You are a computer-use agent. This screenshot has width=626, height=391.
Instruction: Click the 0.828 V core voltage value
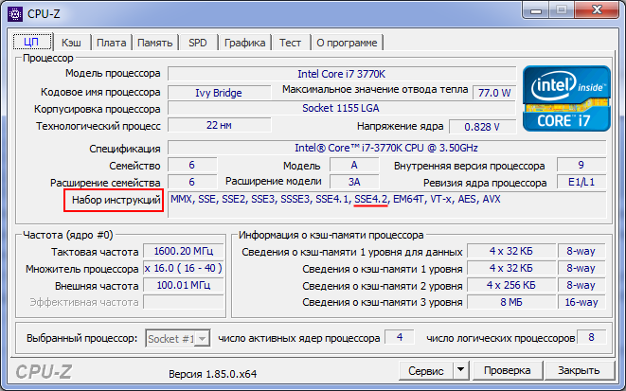click(x=482, y=127)
